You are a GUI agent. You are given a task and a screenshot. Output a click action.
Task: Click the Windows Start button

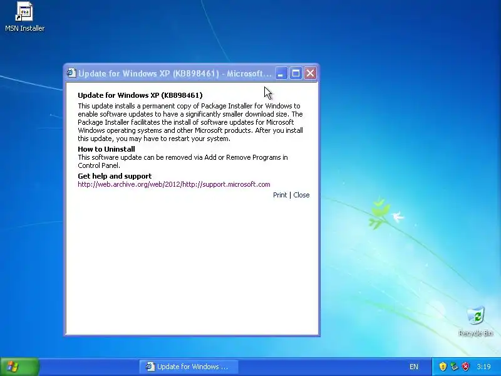[19, 367]
